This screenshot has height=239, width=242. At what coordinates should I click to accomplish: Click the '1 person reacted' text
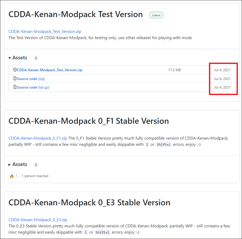(x=35, y=176)
